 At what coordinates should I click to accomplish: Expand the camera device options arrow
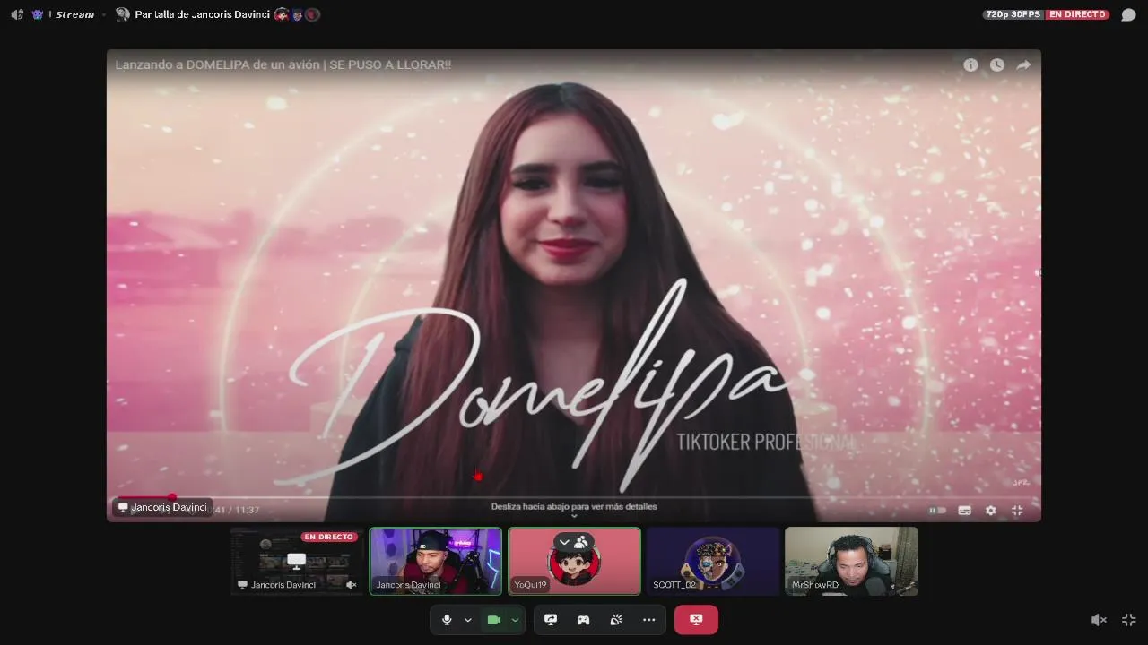click(515, 620)
